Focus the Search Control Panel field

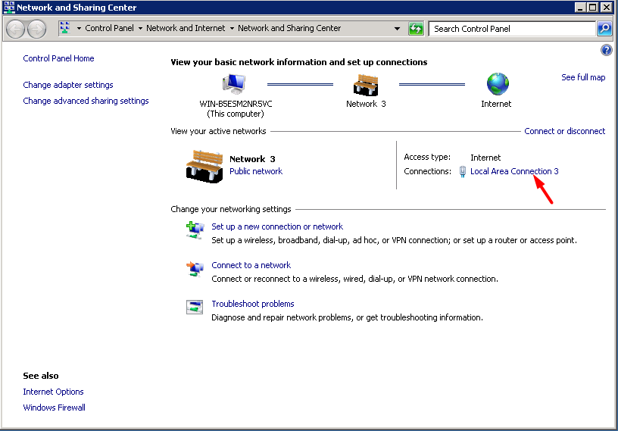(512, 29)
